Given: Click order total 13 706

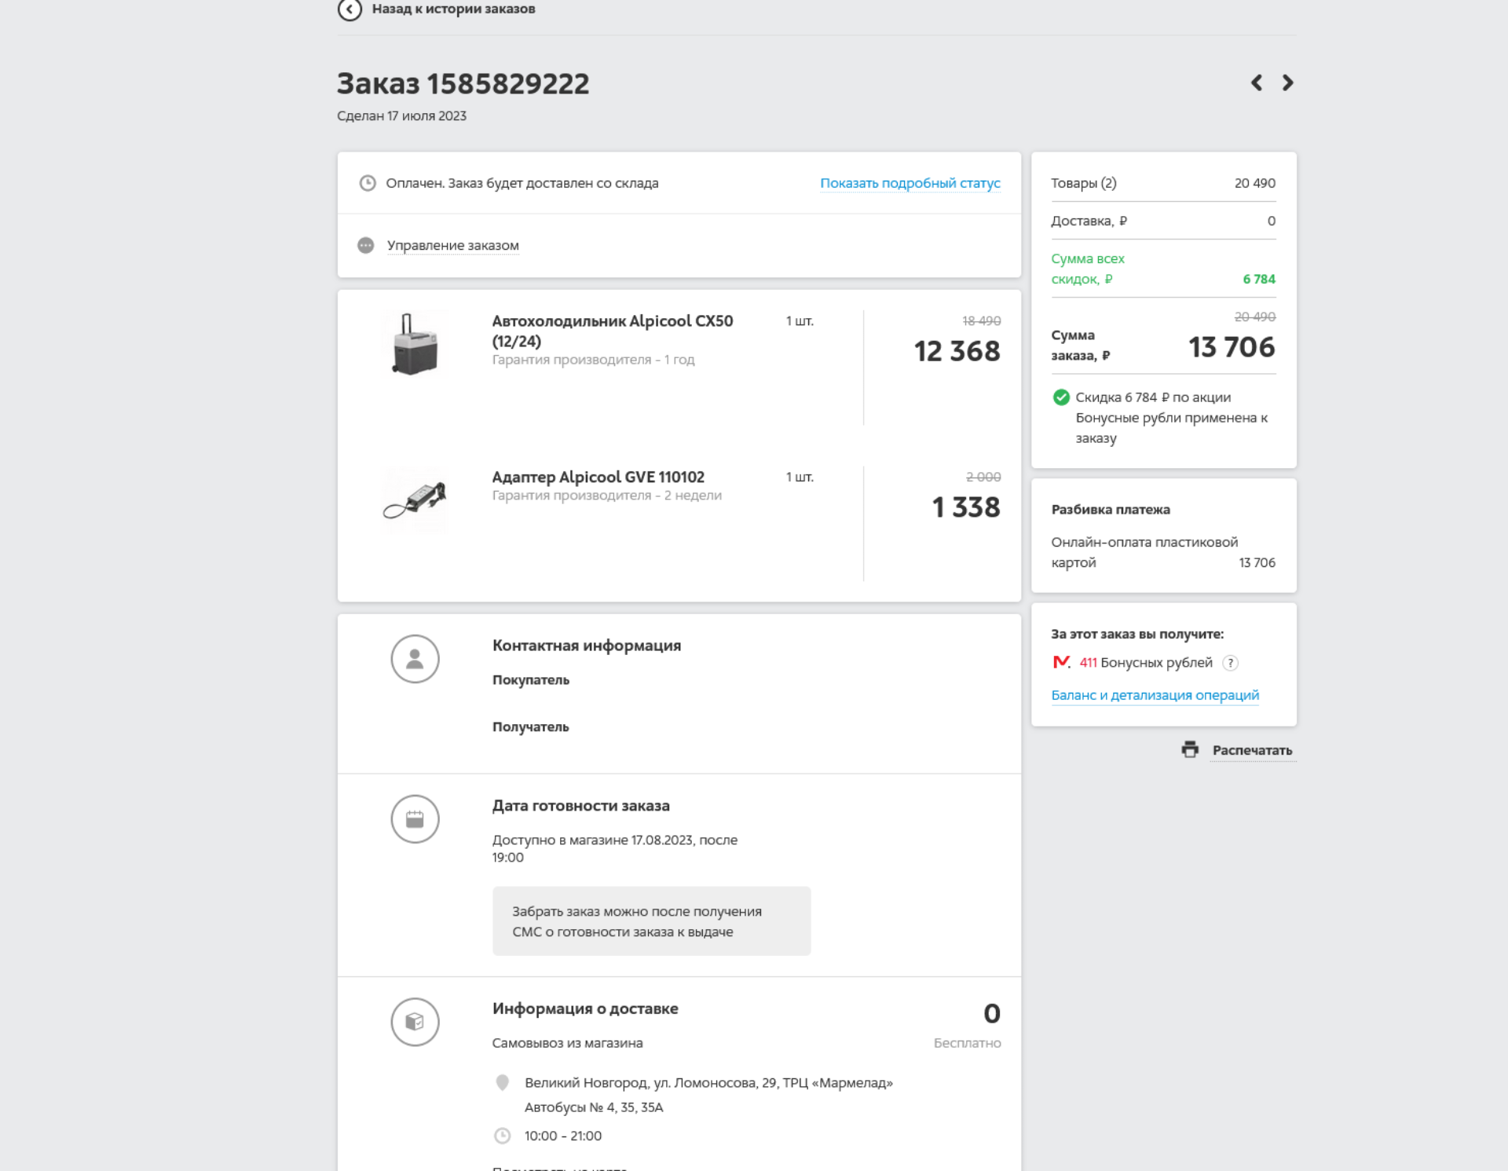Looking at the screenshot, I should click(x=1232, y=347).
